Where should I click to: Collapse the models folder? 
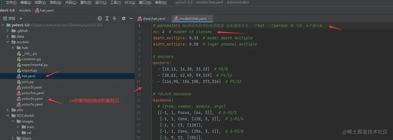pyautogui.click(x=8, y=42)
